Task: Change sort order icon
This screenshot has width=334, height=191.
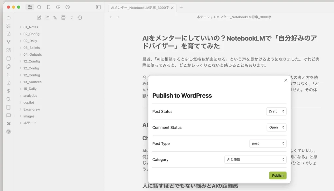Action: (x=55, y=18)
